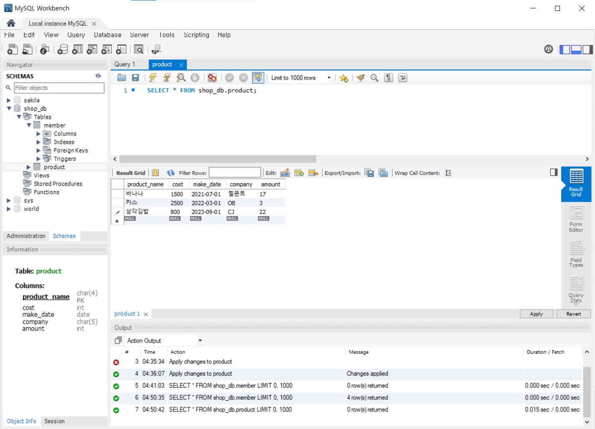Rollback transaction X icon
The width and height of the screenshot is (595, 429).
243,78
